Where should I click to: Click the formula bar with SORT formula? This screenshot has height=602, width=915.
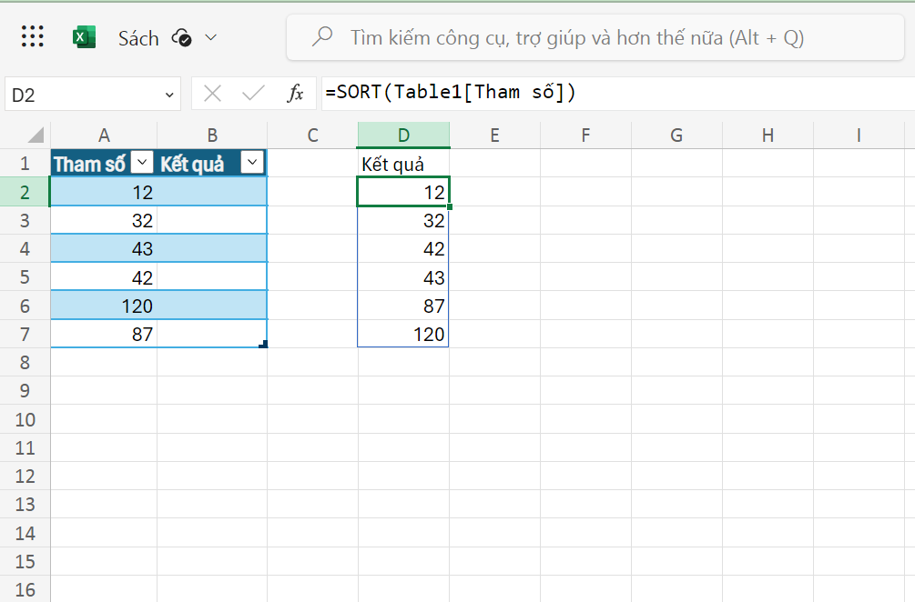[618, 94]
